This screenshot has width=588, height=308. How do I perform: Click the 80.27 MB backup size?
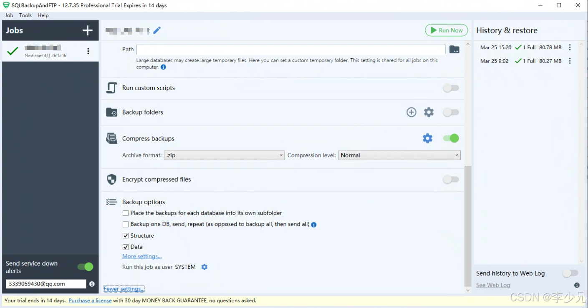tap(550, 61)
